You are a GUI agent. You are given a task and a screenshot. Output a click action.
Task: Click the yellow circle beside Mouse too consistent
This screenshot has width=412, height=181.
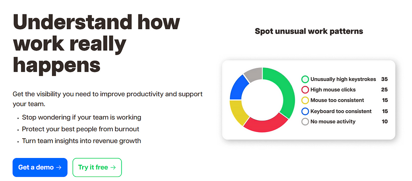305,100
